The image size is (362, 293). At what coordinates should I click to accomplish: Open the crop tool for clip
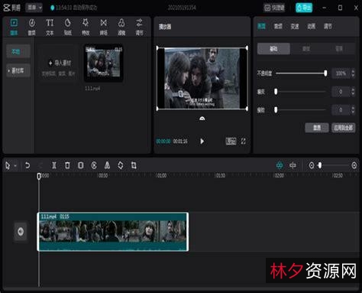tap(134, 165)
